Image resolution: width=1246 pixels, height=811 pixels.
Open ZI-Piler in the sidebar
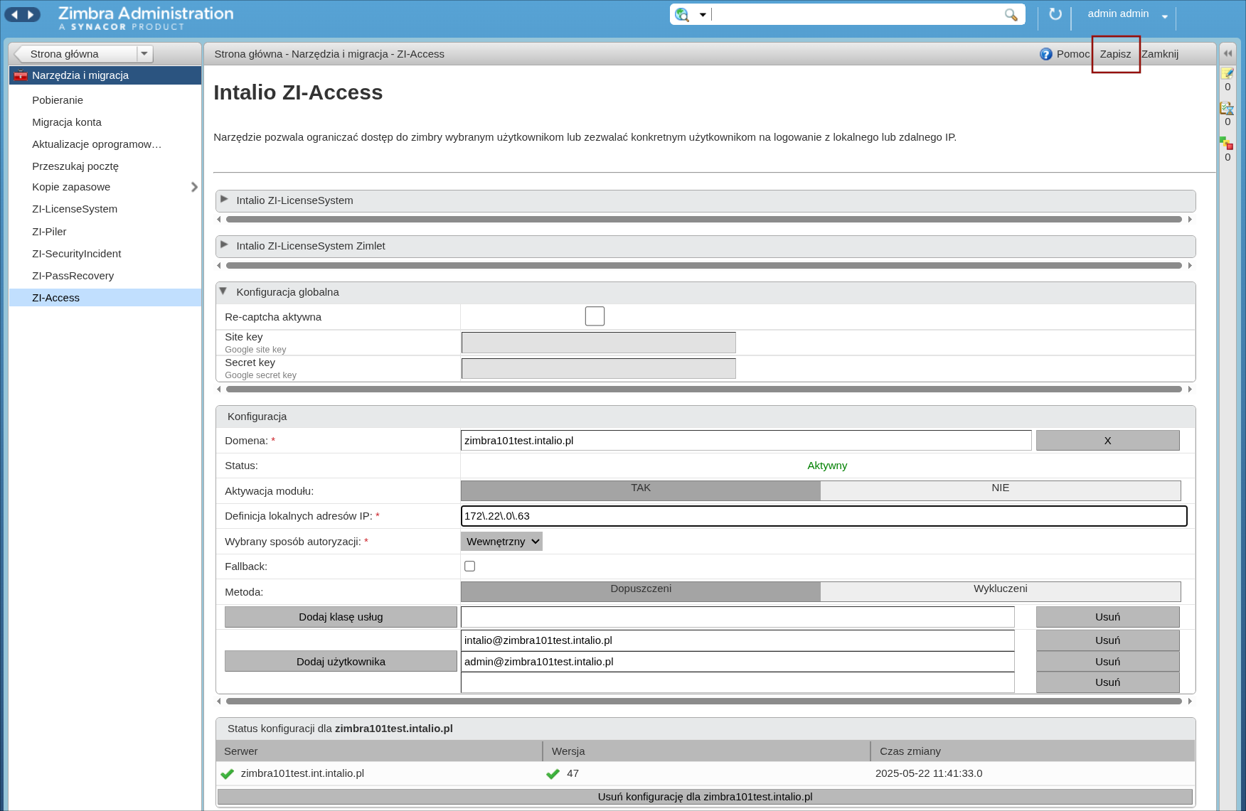click(x=49, y=232)
